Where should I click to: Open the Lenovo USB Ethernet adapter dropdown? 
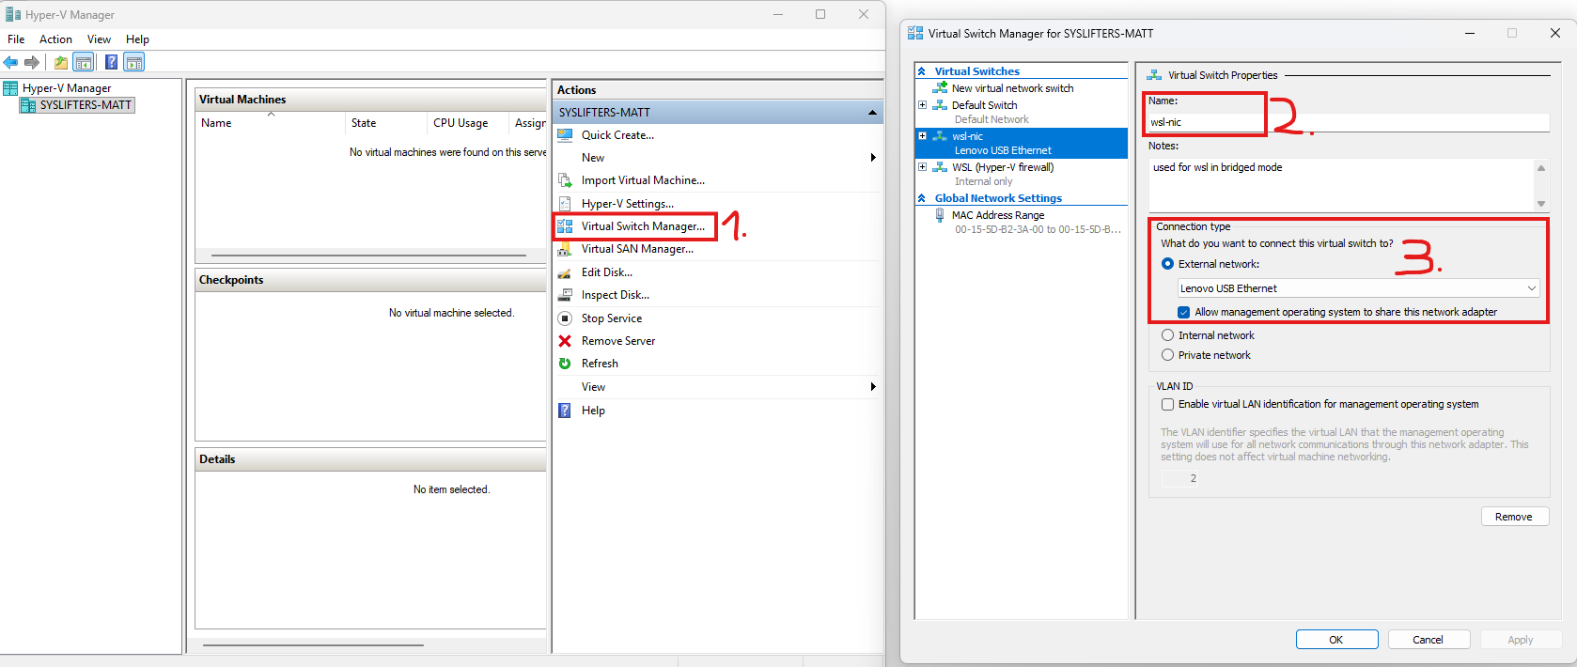coord(1358,288)
